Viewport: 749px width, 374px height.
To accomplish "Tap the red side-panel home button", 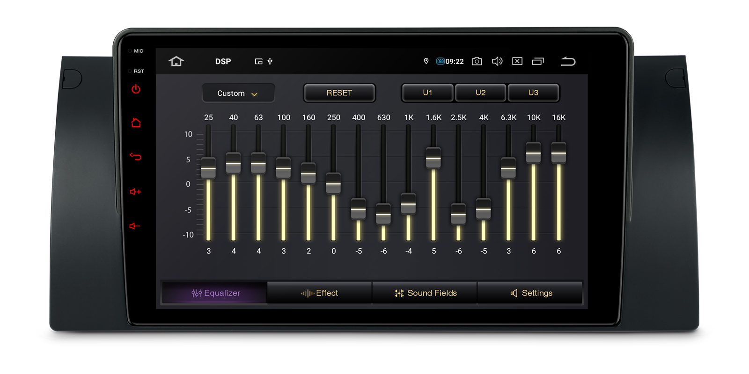I will [x=136, y=123].
